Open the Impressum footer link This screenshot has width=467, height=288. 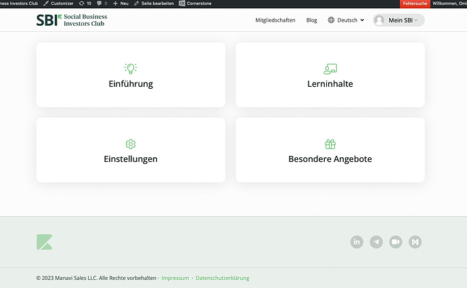click(175, 278)
